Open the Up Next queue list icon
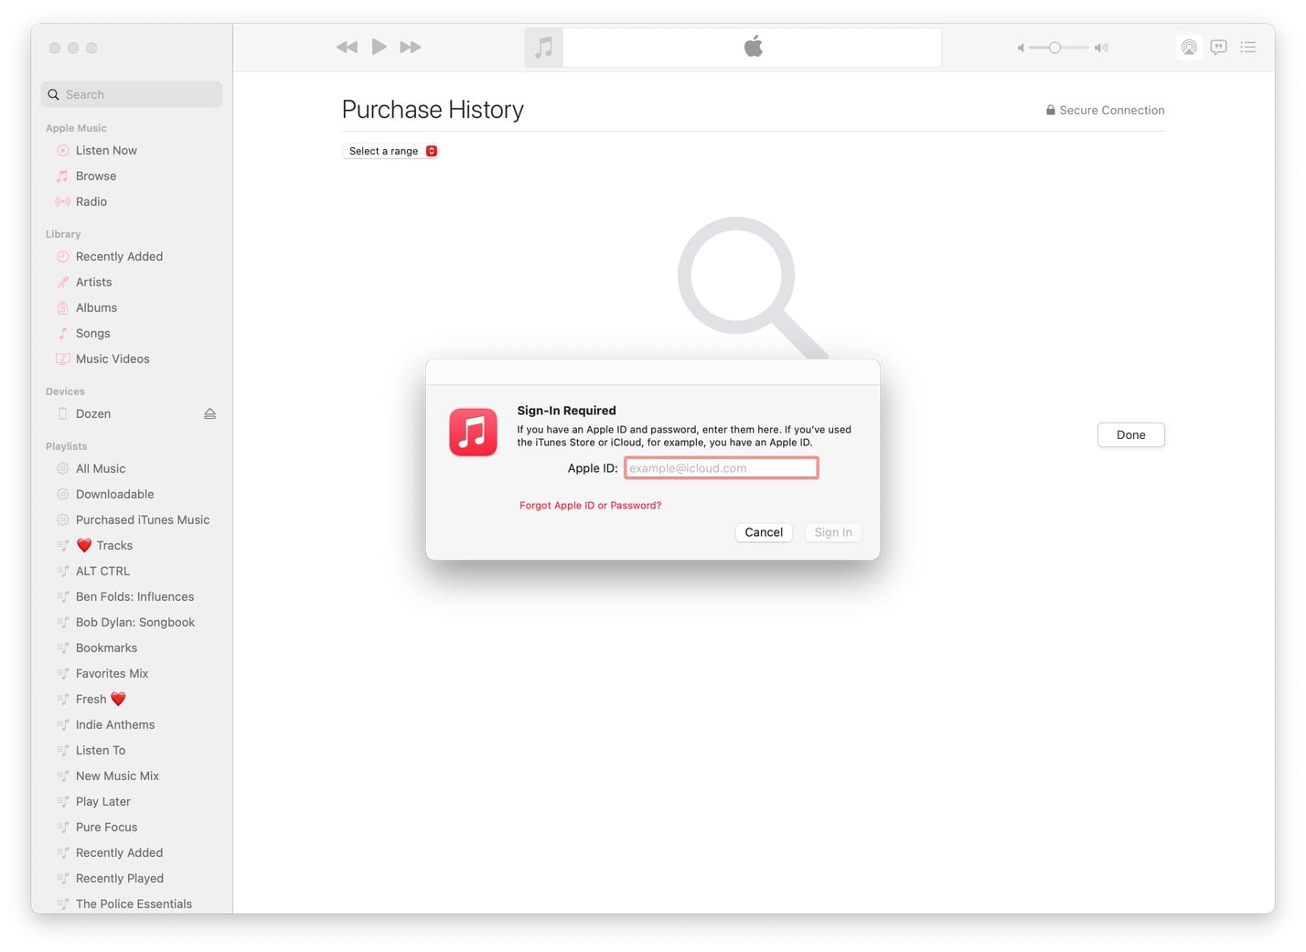Image resolution: width=1306 pixels, height=952 pixels. click(1247, 48)
